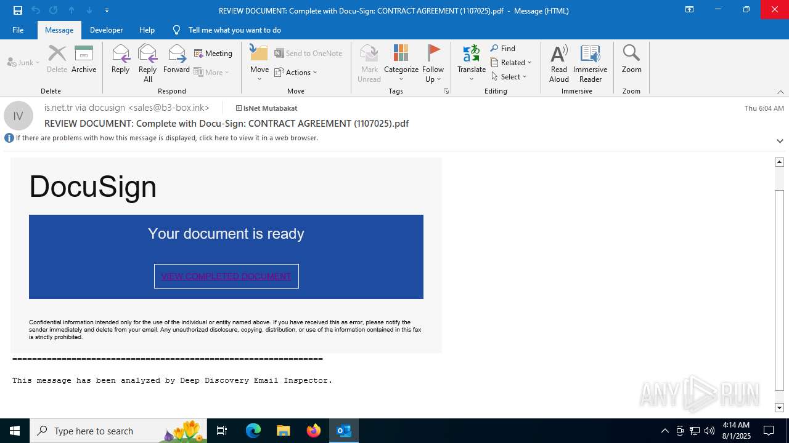Click the vertical scrollbar thumb in message body
The height and width of the screenshot is (443, 789).
pos(779,290)
